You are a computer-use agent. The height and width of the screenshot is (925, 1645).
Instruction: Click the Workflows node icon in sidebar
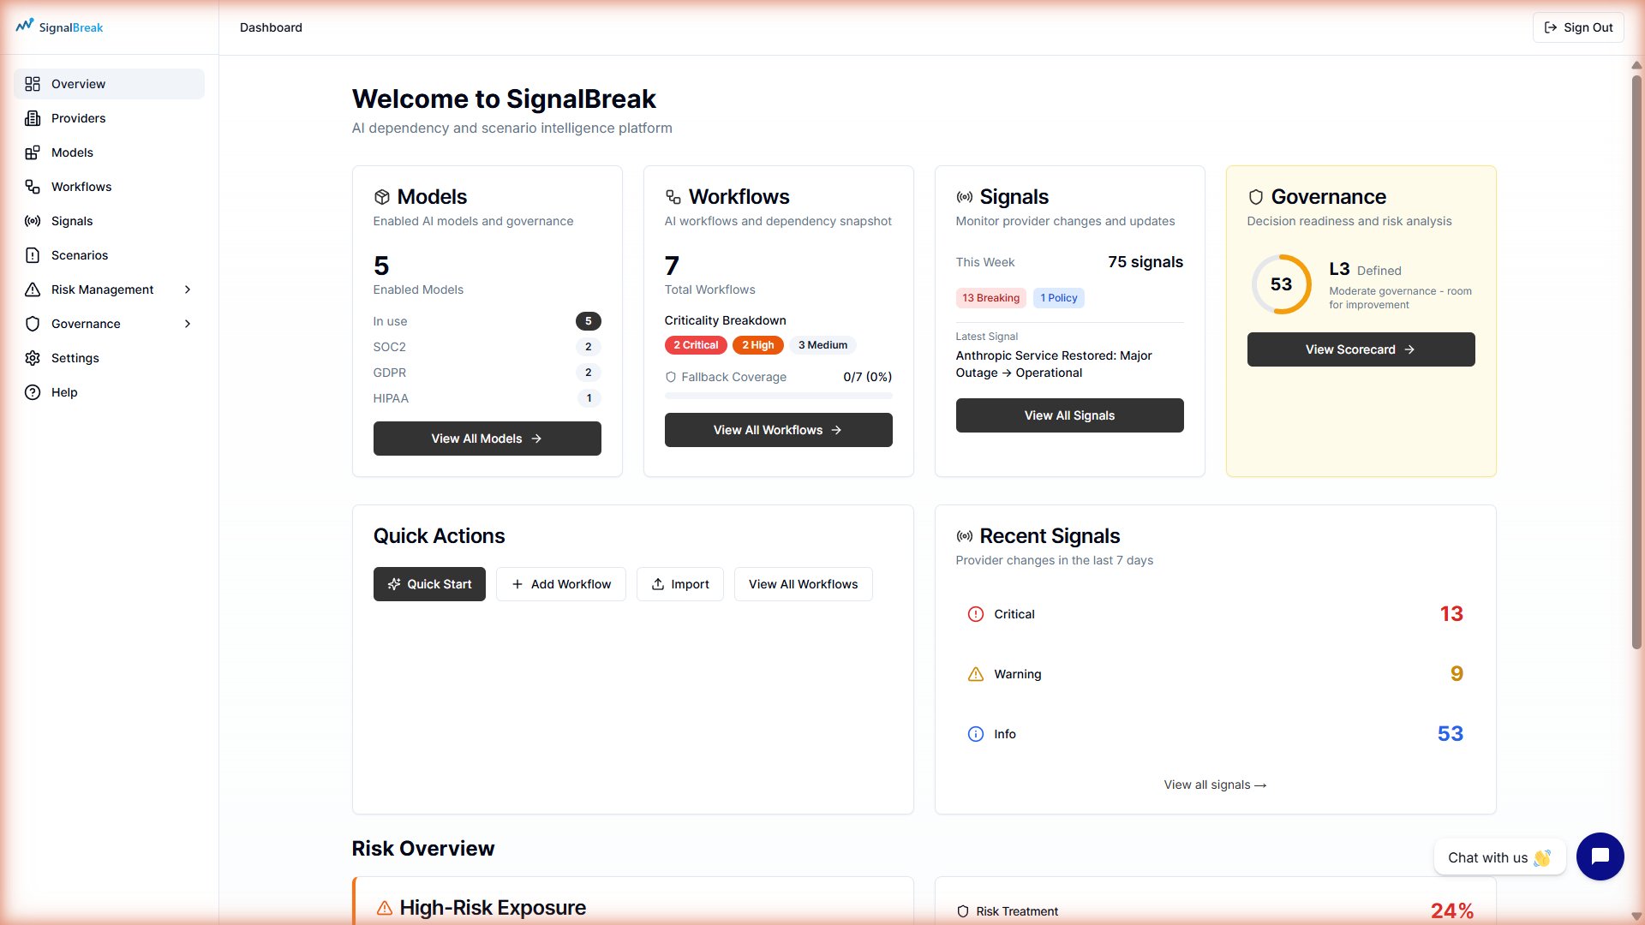33,187
